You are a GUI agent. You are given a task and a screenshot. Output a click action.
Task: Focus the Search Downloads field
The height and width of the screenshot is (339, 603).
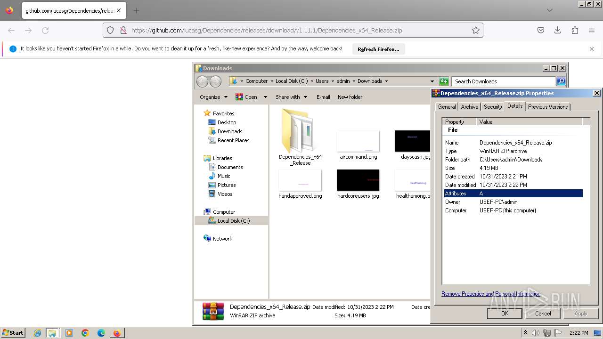click(x=504, y=81)
